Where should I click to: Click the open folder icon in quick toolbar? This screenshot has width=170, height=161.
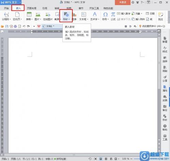(2, 26)
